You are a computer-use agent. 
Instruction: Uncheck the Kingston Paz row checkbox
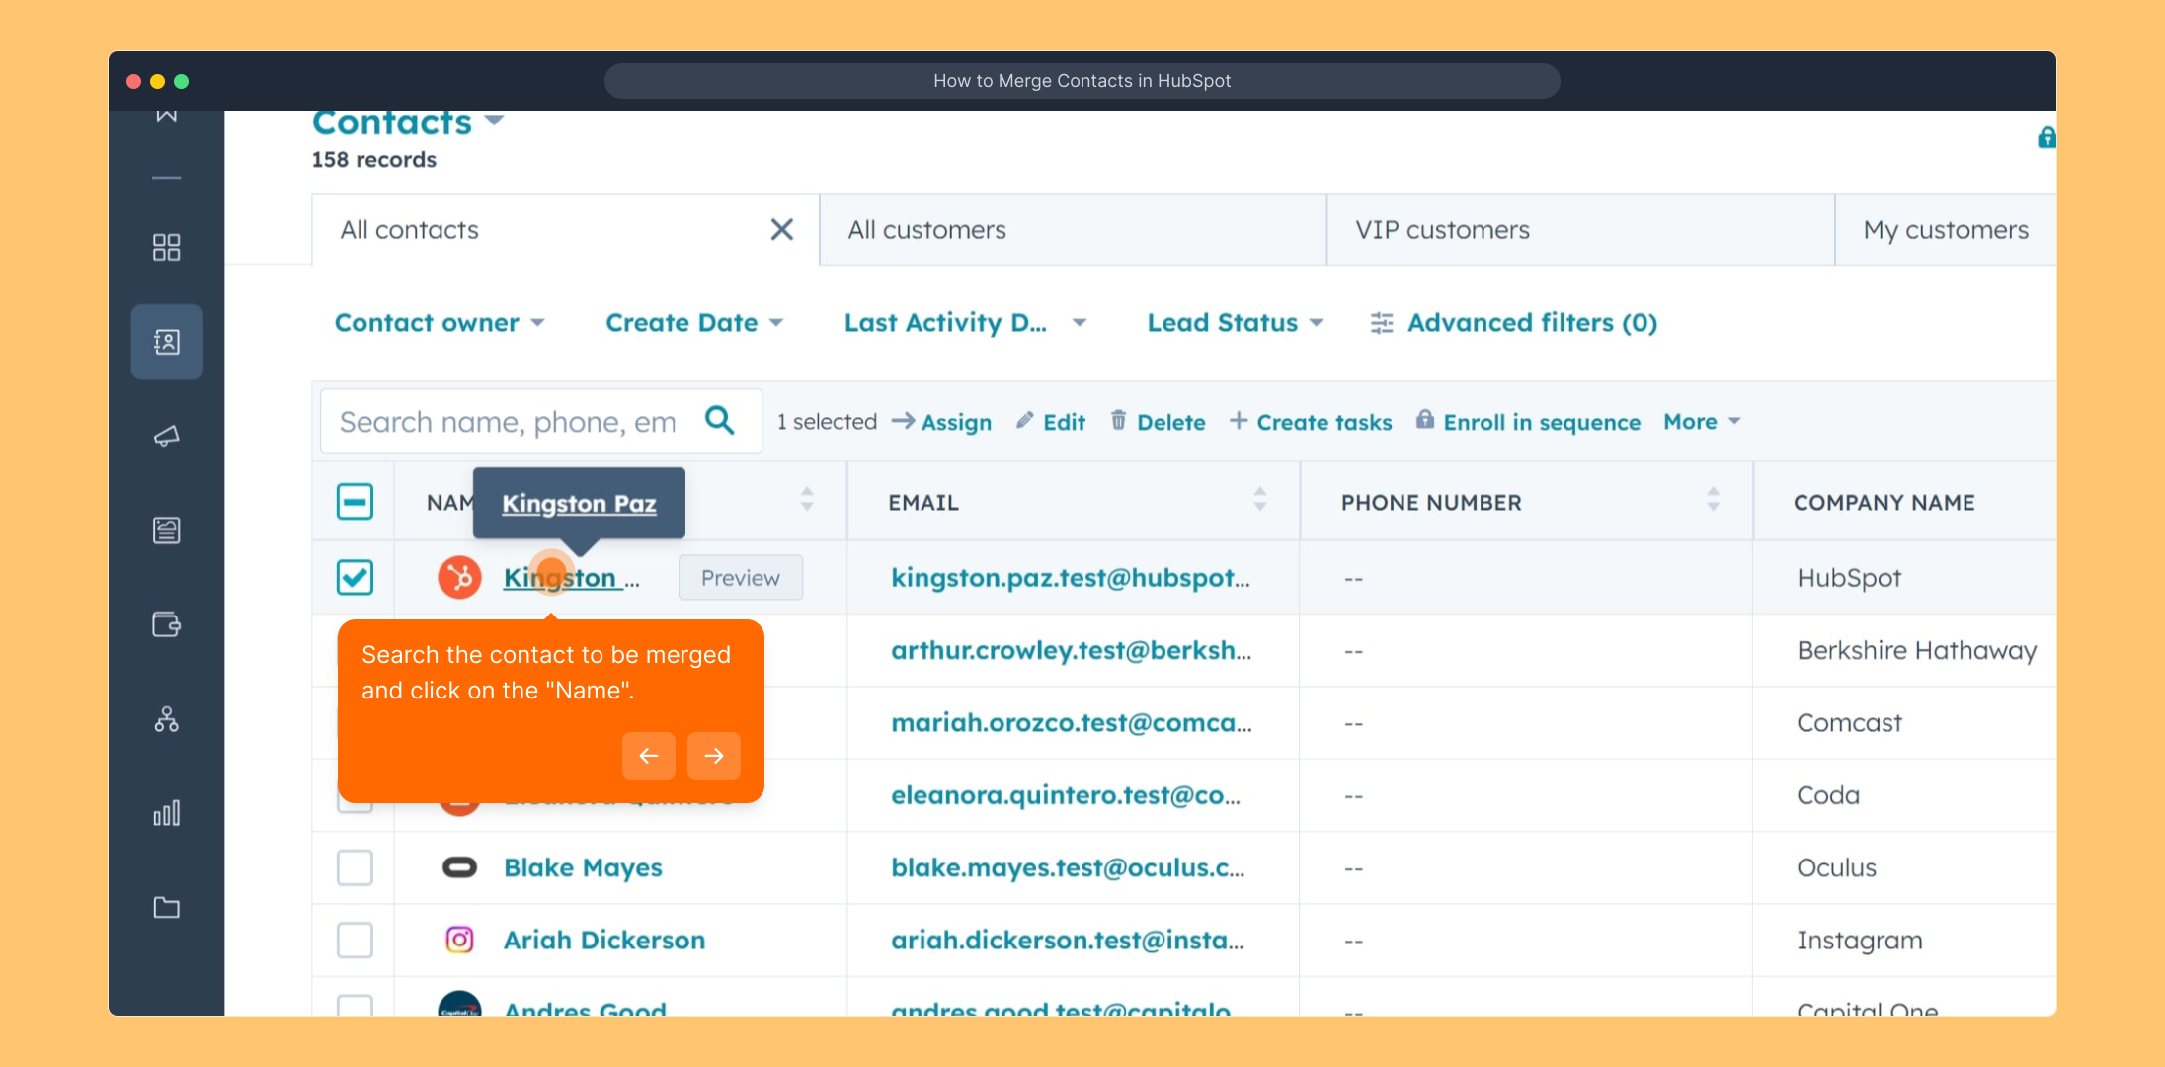tap(355, 578)
